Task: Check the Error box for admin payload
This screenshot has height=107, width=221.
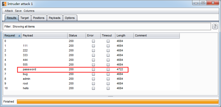Action: tap(93, 79)
